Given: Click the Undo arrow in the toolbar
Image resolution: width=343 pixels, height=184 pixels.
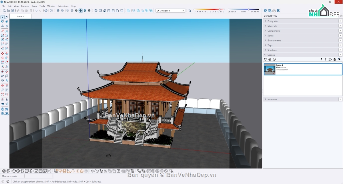Looking at the screenshot, I should pyautogui.click(x=36, y=11).
